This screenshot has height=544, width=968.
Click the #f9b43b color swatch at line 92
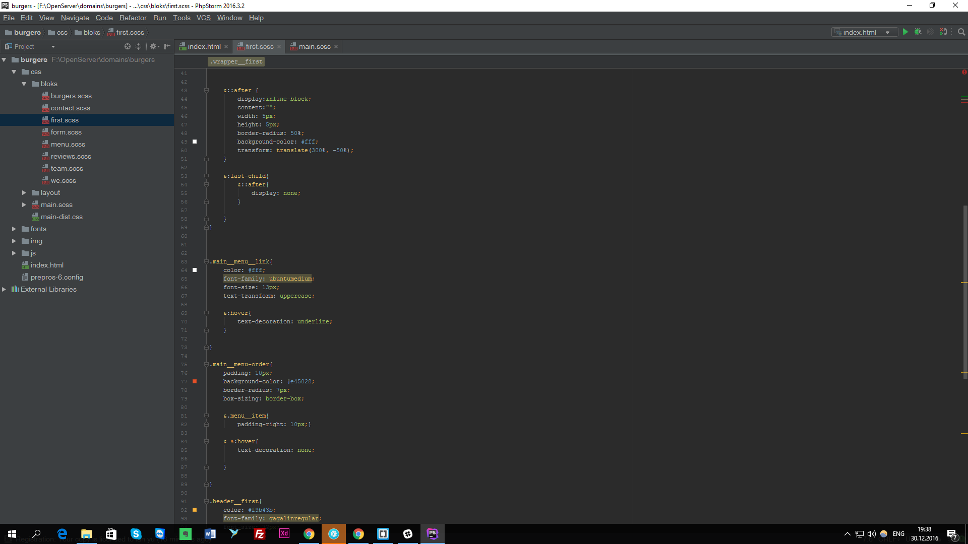pos(195,510)
